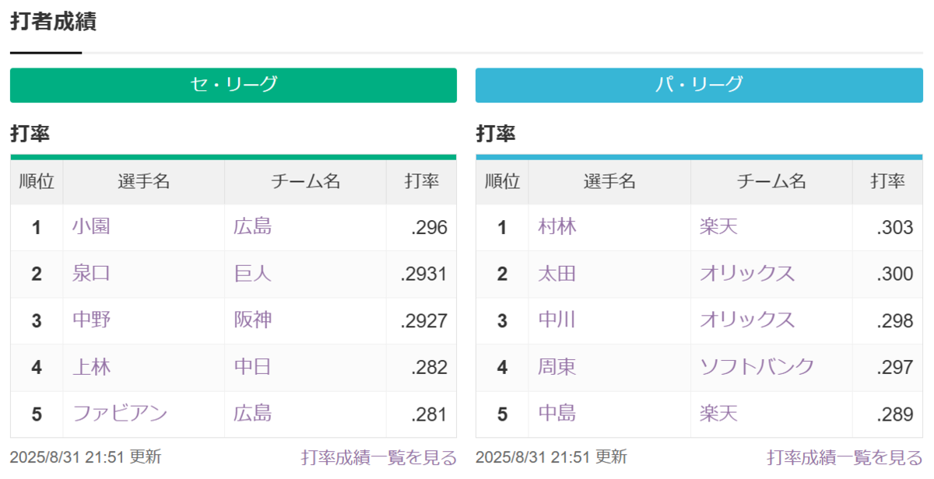This screenshot has width=934, height=479.
Task: Open team link 阪神
Action: point(253,320)
